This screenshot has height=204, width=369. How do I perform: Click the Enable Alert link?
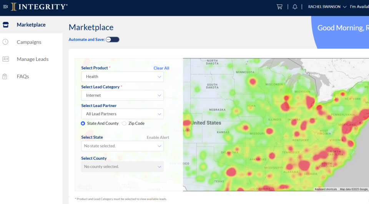158,137
